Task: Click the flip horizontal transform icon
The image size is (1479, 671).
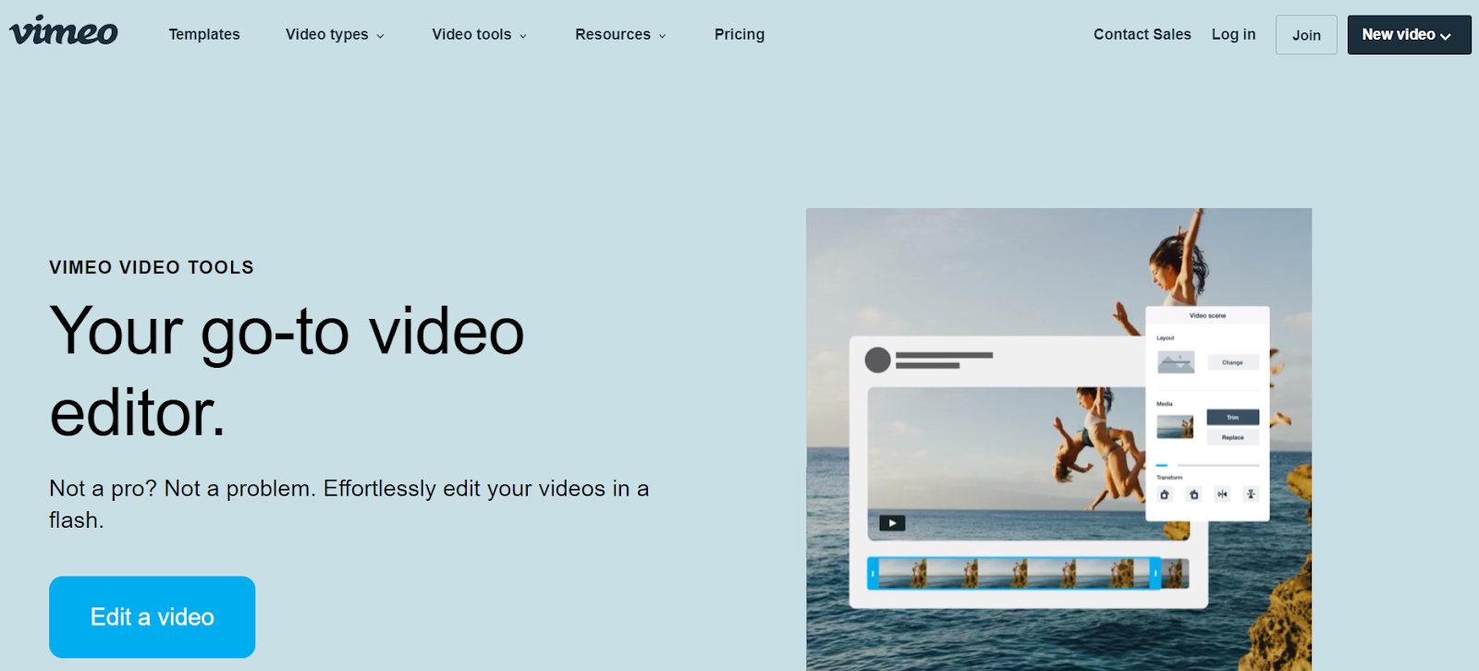Action: (1222, 494)
